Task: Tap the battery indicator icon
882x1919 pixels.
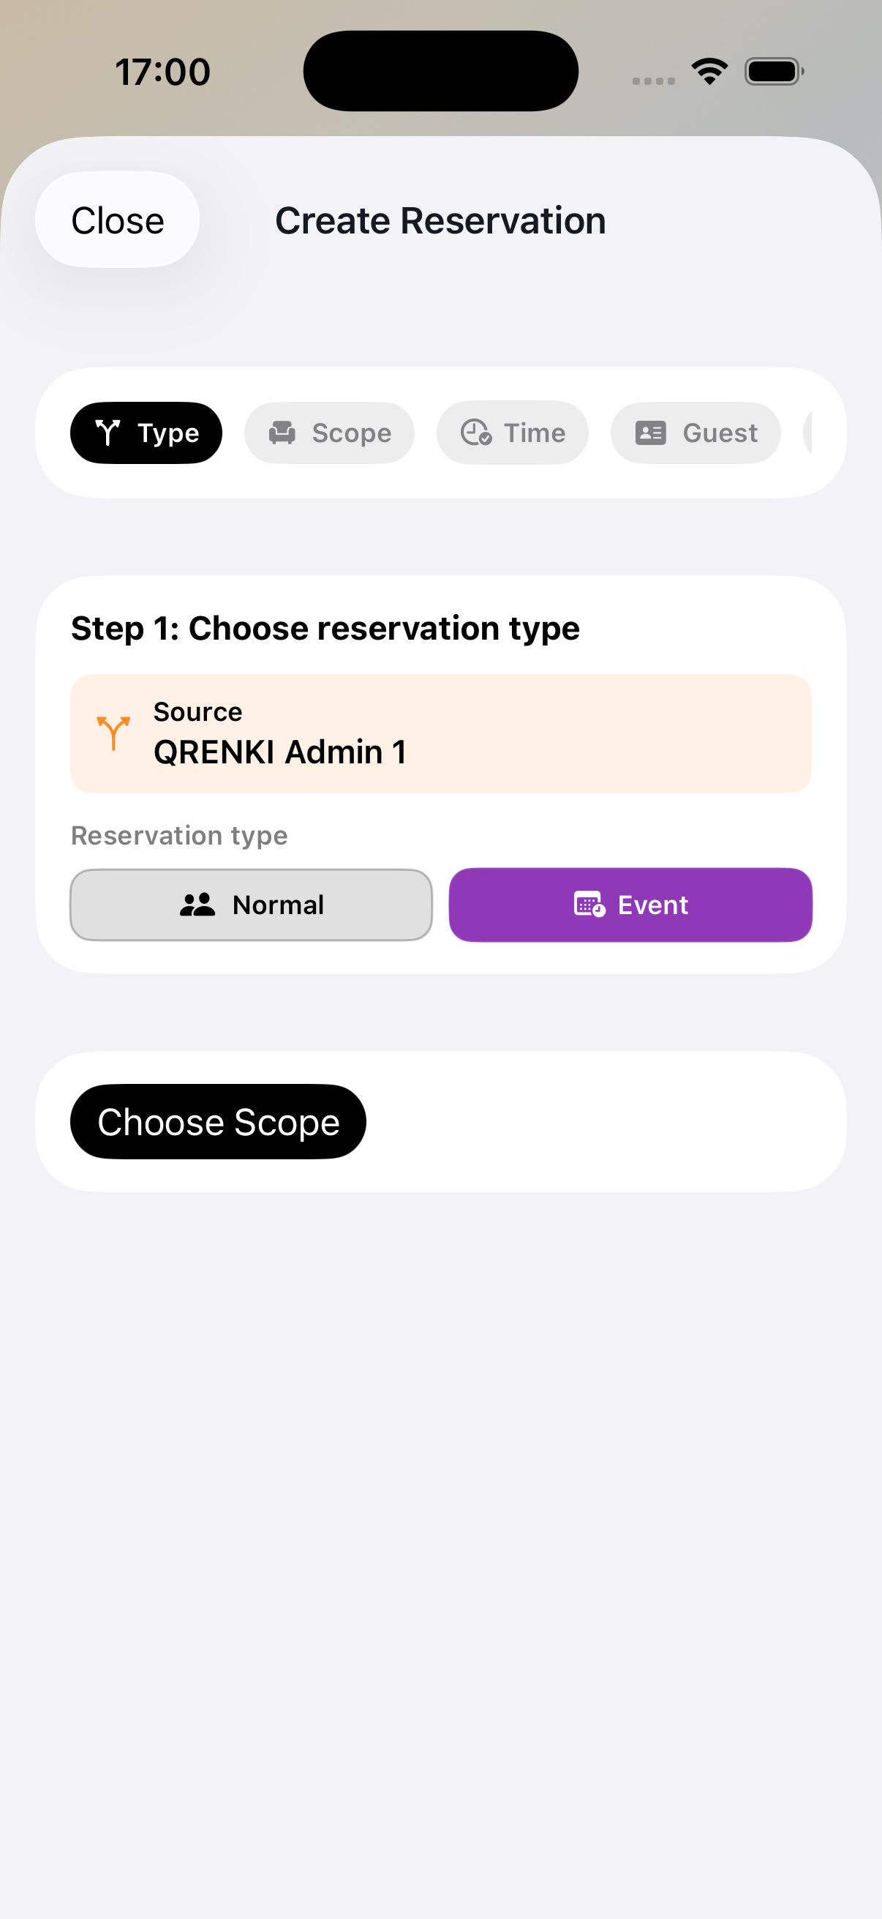Action: (x=774, y=72)
